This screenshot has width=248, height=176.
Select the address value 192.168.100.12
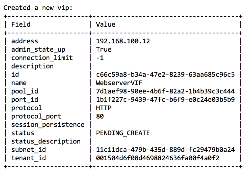click(x=123, y=41)
